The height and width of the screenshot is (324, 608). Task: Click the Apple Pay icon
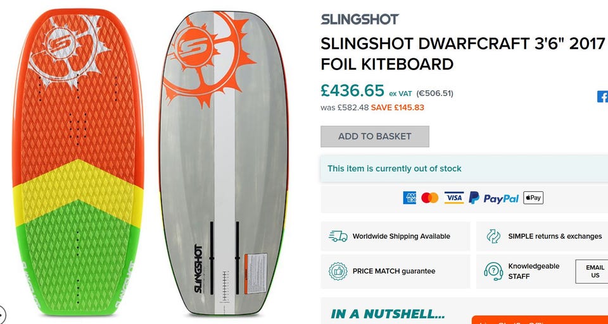[533, 198]
